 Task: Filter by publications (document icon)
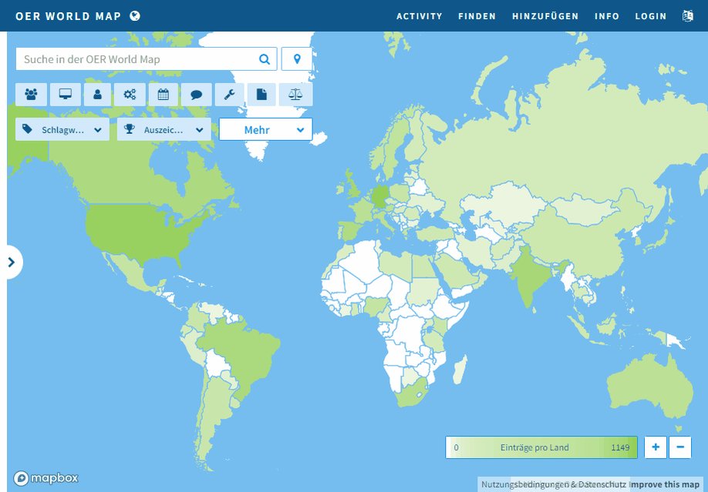(x=261, y=94)
